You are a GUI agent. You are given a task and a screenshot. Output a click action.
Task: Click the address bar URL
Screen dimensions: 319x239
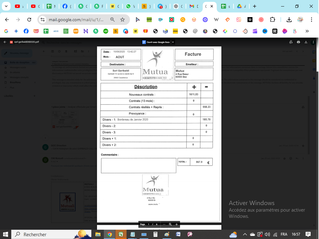76,20
